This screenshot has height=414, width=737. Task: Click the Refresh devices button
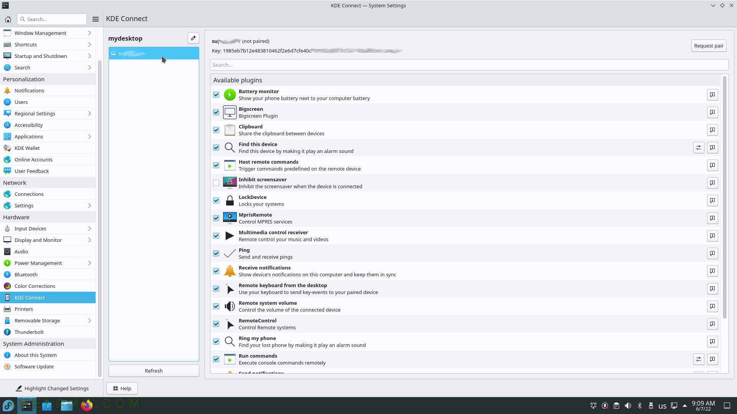pos(154,371)
